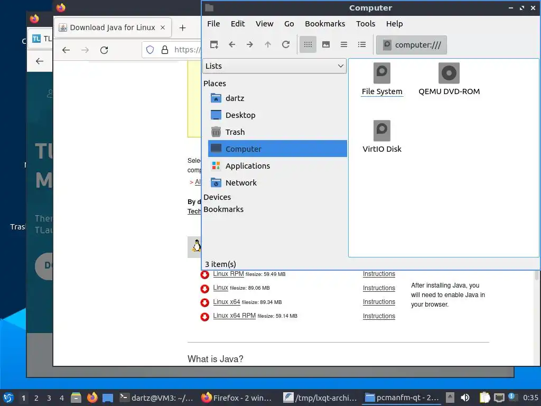Switch to dartz@VM3 terminal taskbar entry
This screenshot has height=406, width=541.
coord(157,398)
